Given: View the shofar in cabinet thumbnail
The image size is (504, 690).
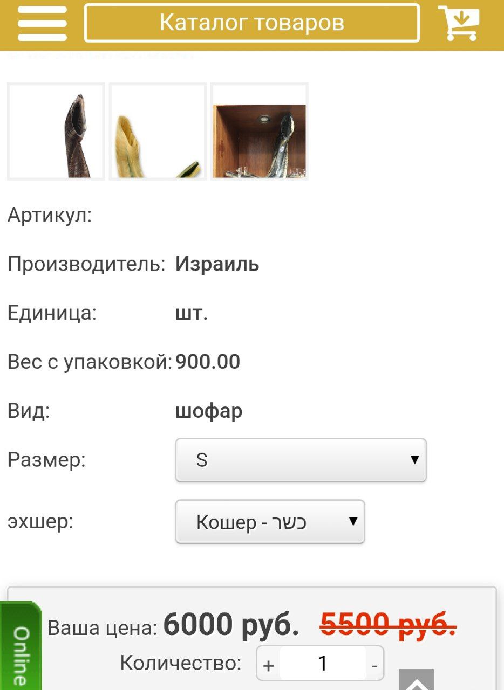Looking at the screenshot, I should [x=260, y=132].
